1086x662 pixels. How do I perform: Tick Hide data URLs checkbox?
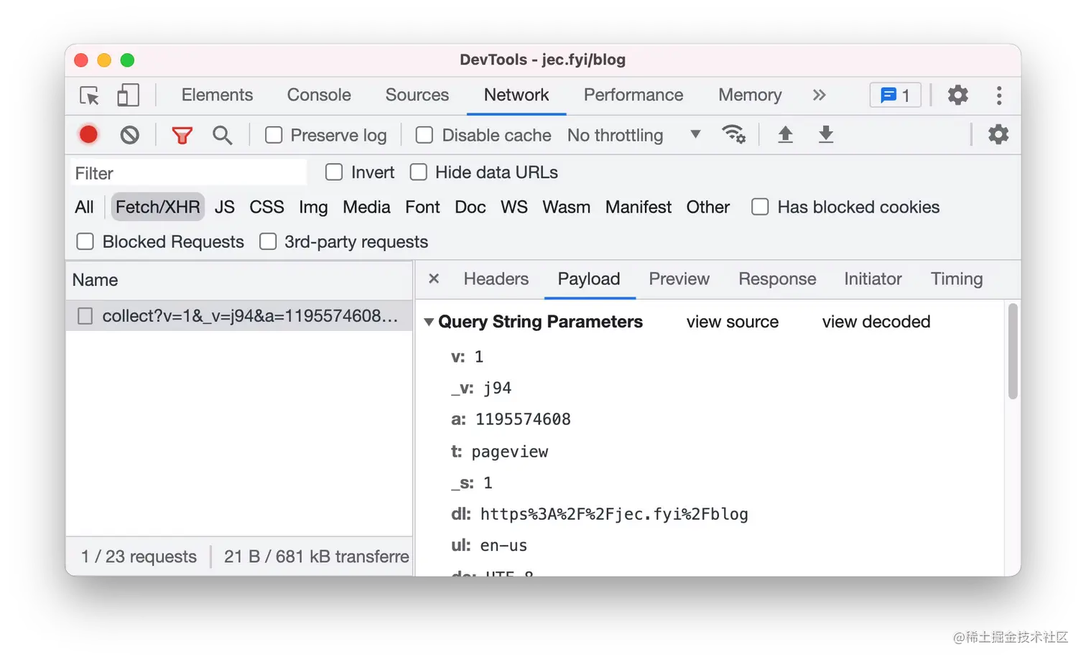[x=418, y=172]
